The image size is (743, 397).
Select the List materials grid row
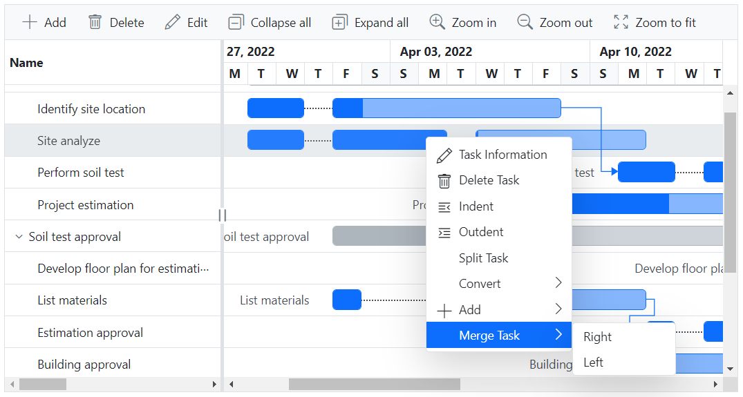(113, 300)
